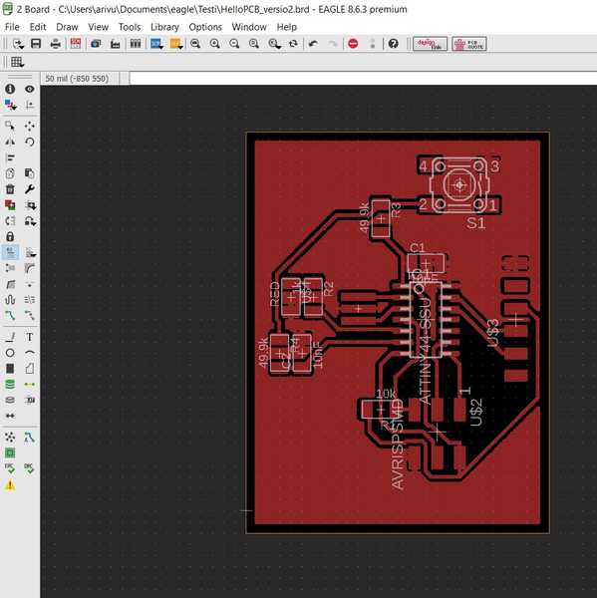This screenshot has width=597, height=598.
Task: Select the Show eye tool
Action: (x=30, y=89)
